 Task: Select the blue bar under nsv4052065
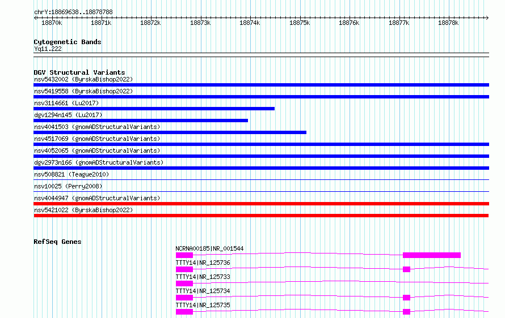[x=261, y=156]
